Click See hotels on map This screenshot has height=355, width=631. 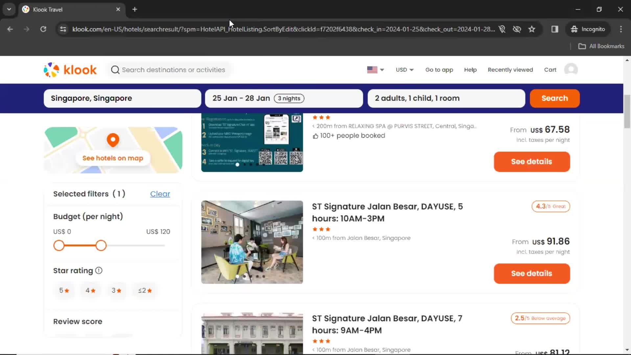pos(113,158)
